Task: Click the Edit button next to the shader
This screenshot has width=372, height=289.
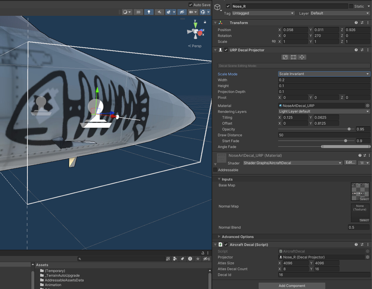Action: pyautogui.click(x=350, y=162)
